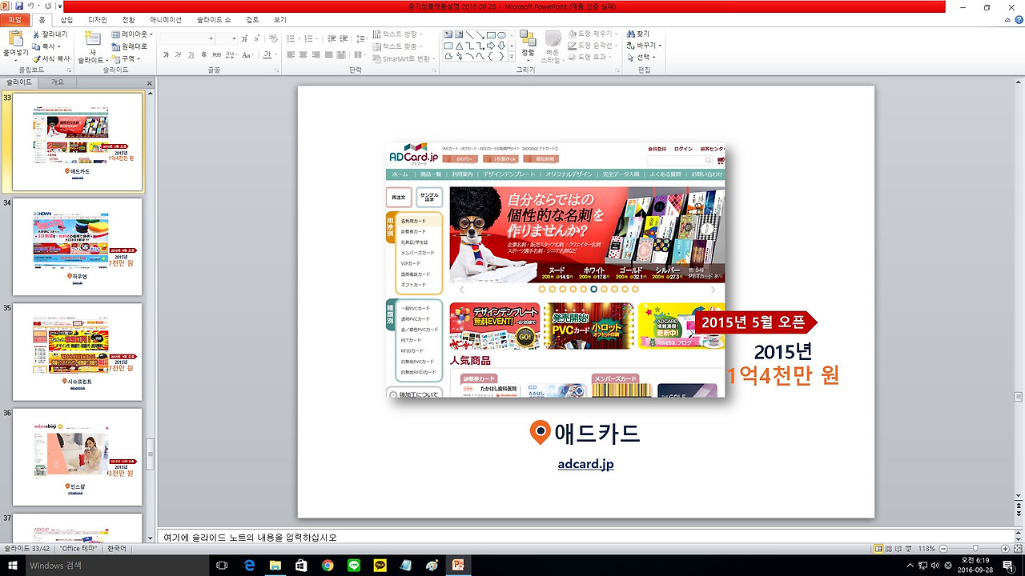This screenshot has height=576, width=1025.
Task: Click Find (찾기) binoculars button
Action: click(x=638, y=34)
